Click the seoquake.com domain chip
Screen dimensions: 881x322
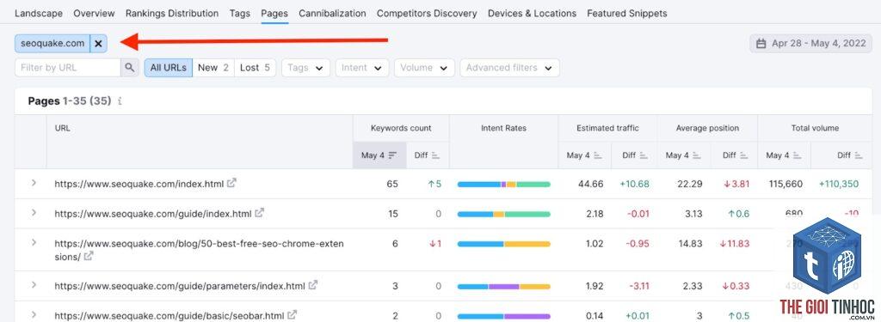coord(52,43)
